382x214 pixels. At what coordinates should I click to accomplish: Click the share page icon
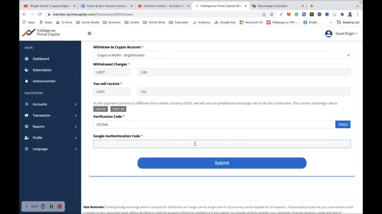click(264, 14)
